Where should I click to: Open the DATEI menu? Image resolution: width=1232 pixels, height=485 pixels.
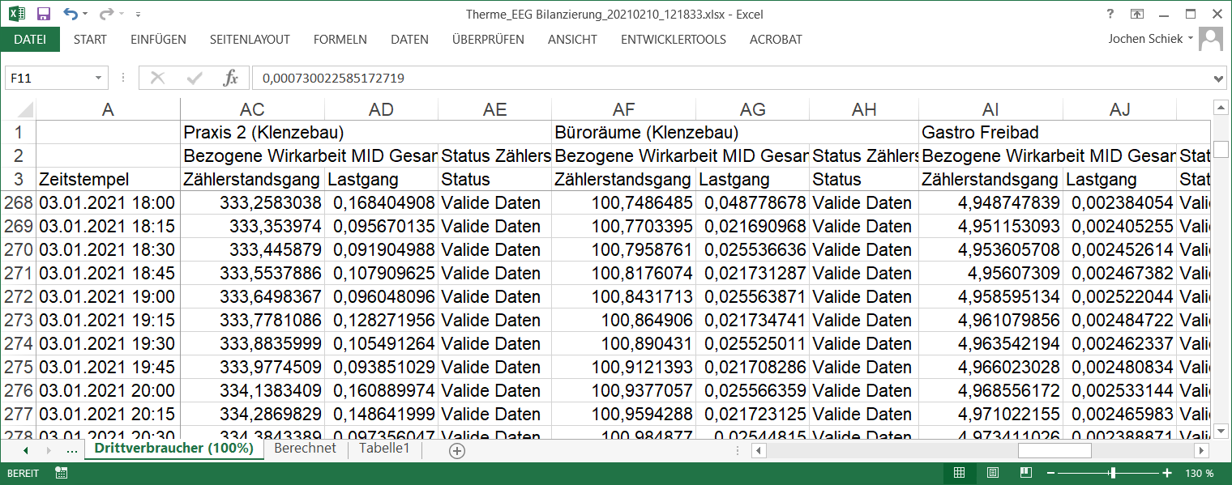[30, 38]
